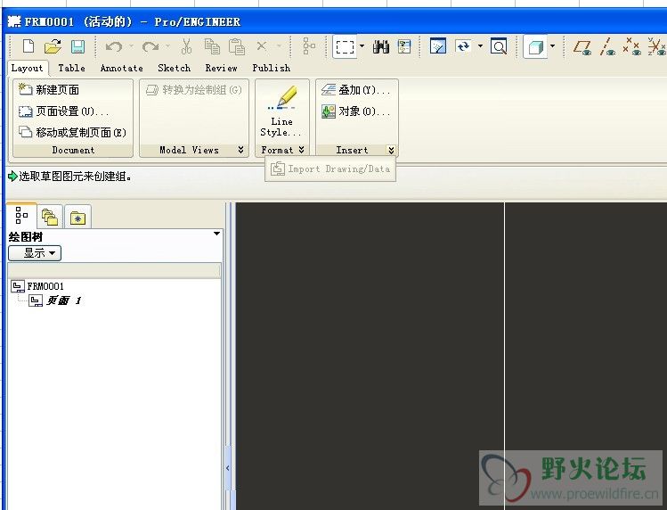Viewport: 667px width, 510px height.
Task: Expand the Model Views group chevron
Action: click(240, 150)
